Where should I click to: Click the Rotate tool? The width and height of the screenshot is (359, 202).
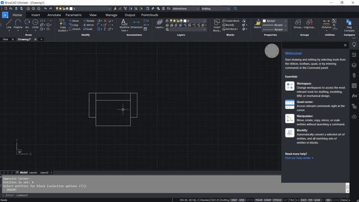point(89,21)
